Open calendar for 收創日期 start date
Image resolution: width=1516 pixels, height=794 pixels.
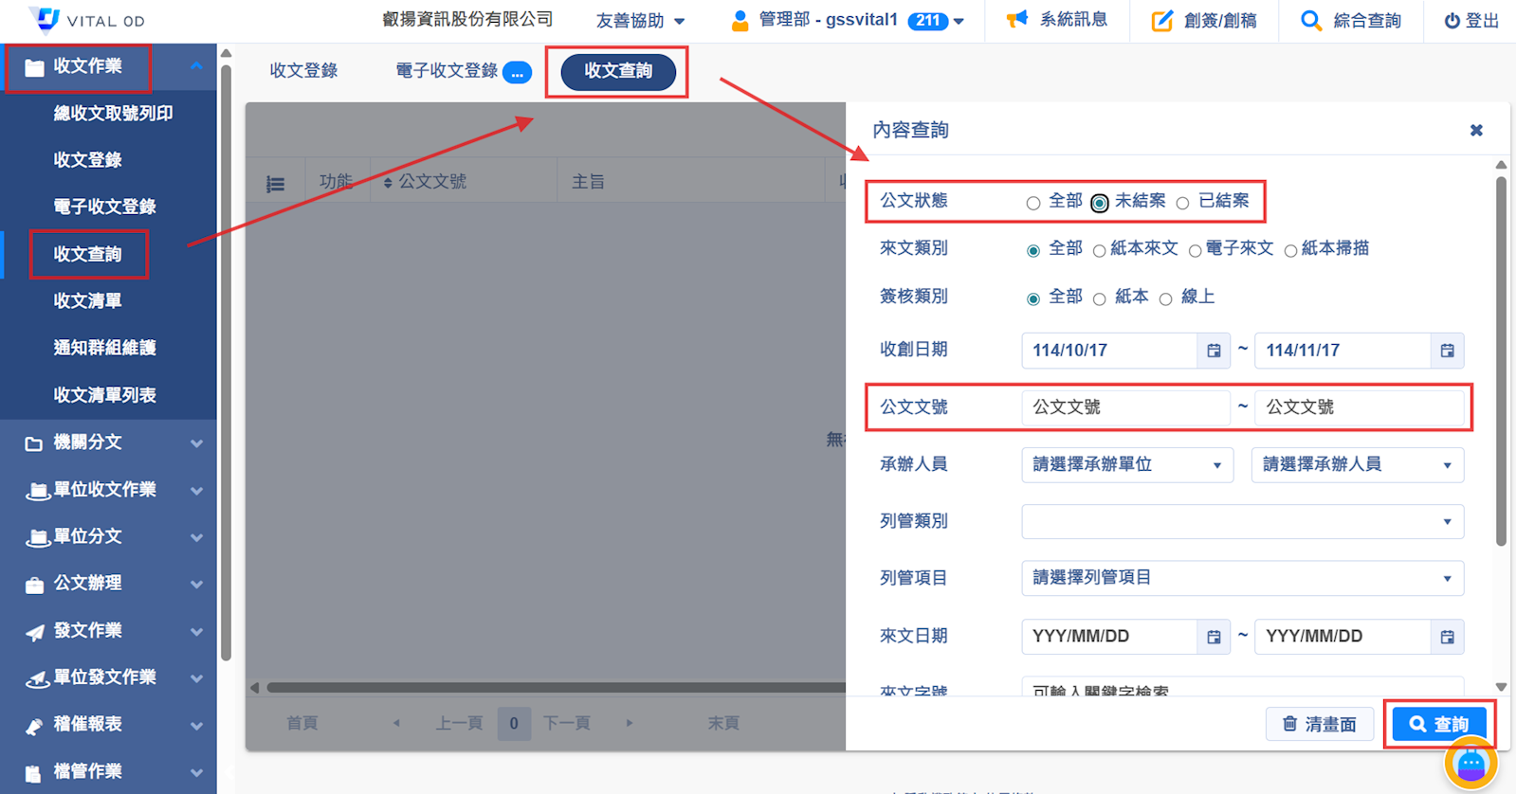1214,351
